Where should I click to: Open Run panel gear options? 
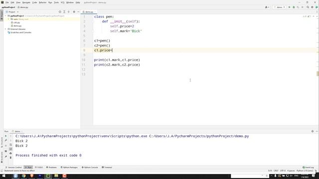coord(313,131)
